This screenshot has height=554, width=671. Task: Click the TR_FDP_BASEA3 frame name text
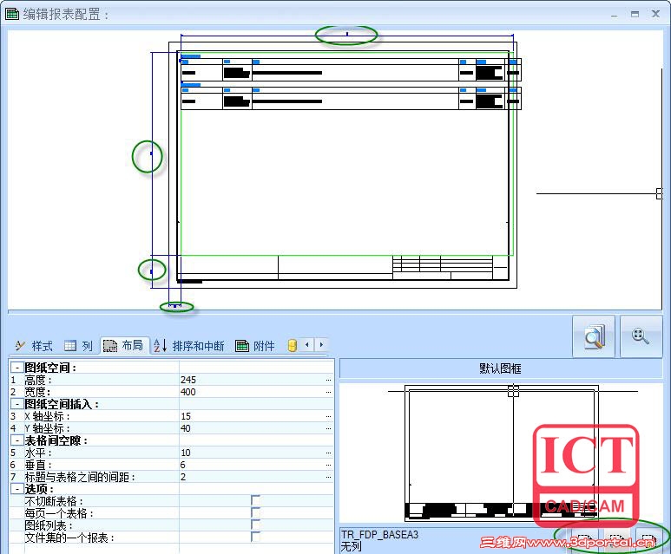(379, 534)
